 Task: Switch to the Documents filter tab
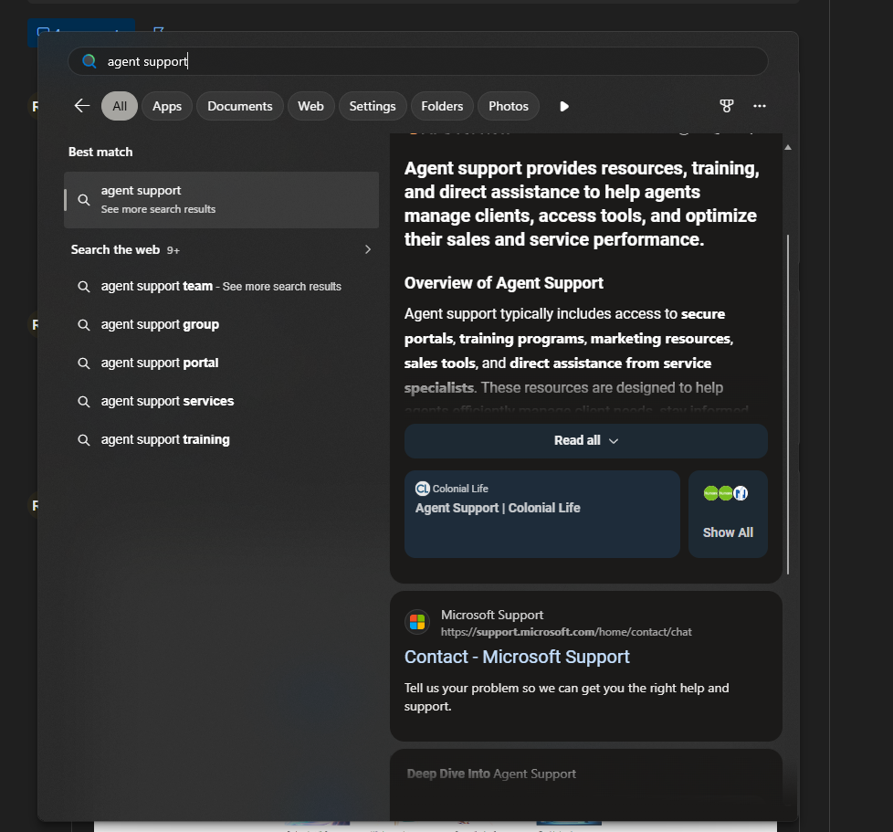(x=240, y=106)
